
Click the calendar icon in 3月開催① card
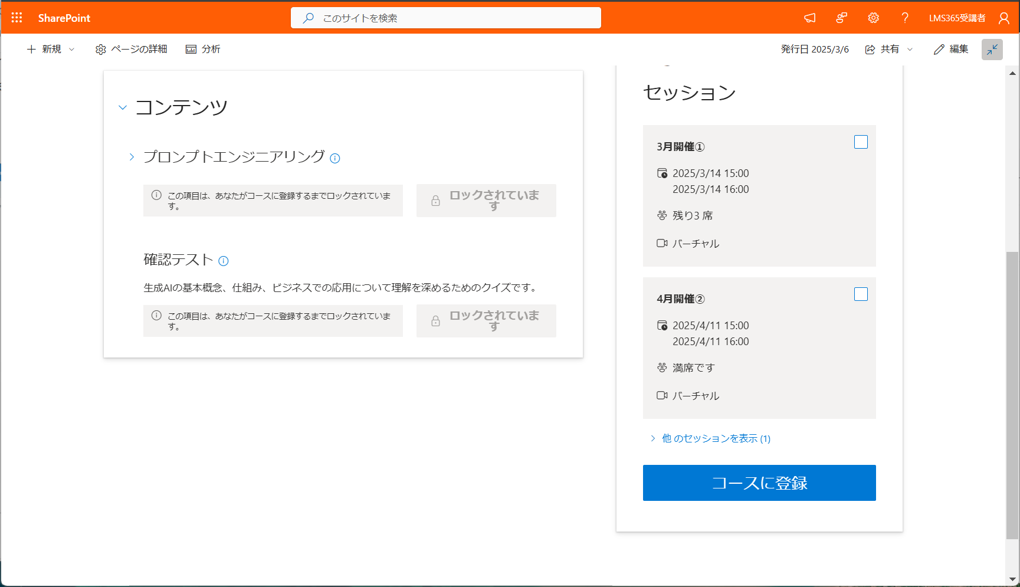(x=662, y=173)
